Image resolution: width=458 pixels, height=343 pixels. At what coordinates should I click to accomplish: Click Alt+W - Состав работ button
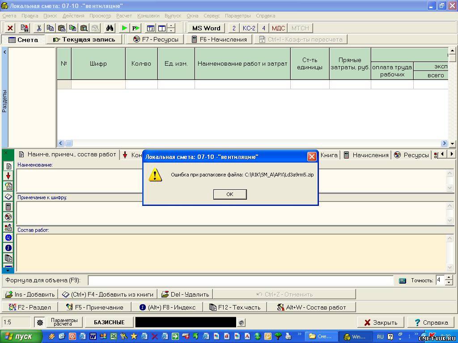tap(311, 307)
